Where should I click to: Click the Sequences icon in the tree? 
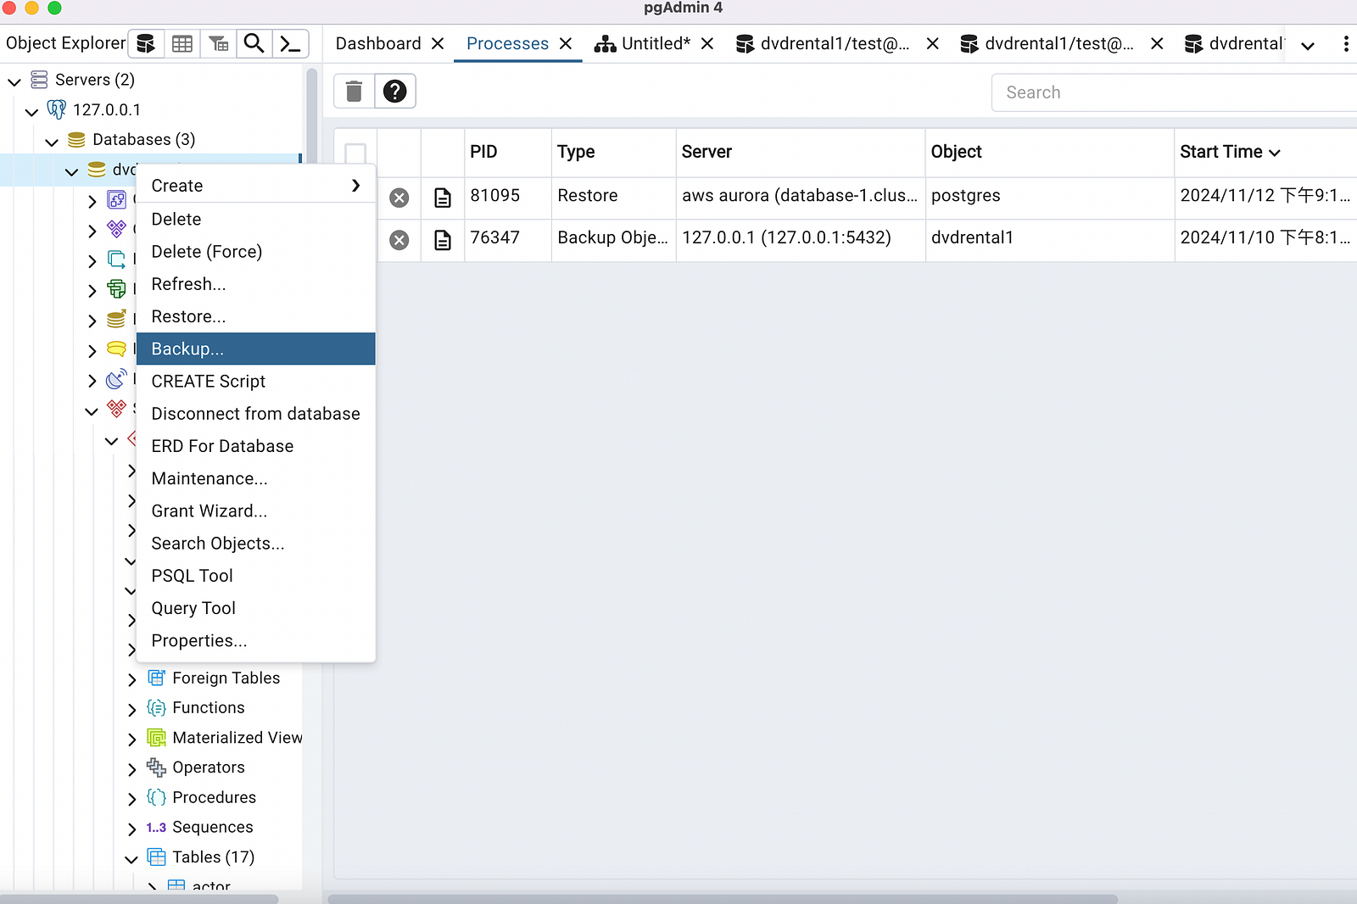coord(156,827)
